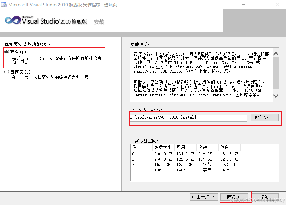Click the 120.6 GB remaining value

click(229, 159)
